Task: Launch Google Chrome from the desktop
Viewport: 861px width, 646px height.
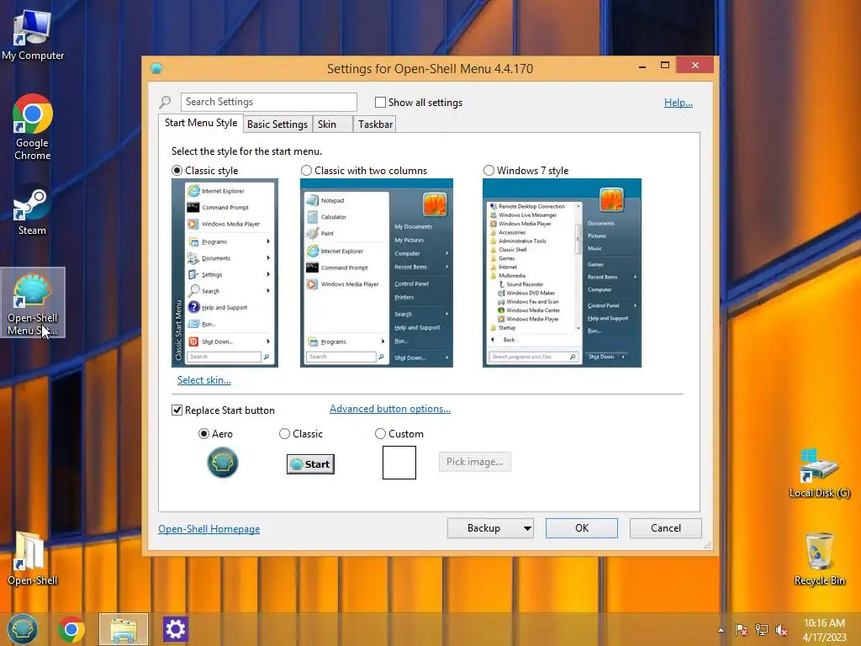Action: 33,126
